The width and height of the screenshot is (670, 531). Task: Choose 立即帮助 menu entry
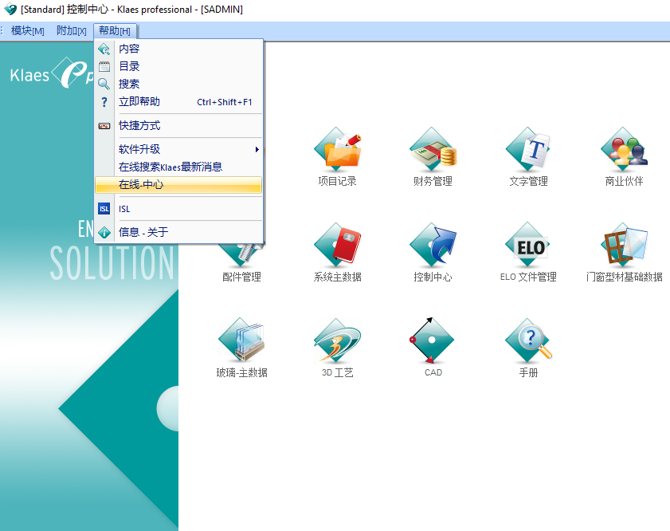[178, 102]
